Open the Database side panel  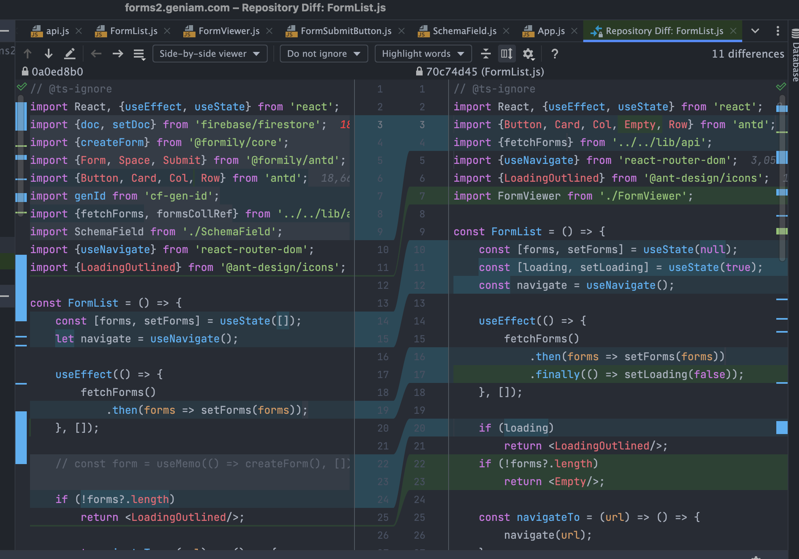click(795, 57)
